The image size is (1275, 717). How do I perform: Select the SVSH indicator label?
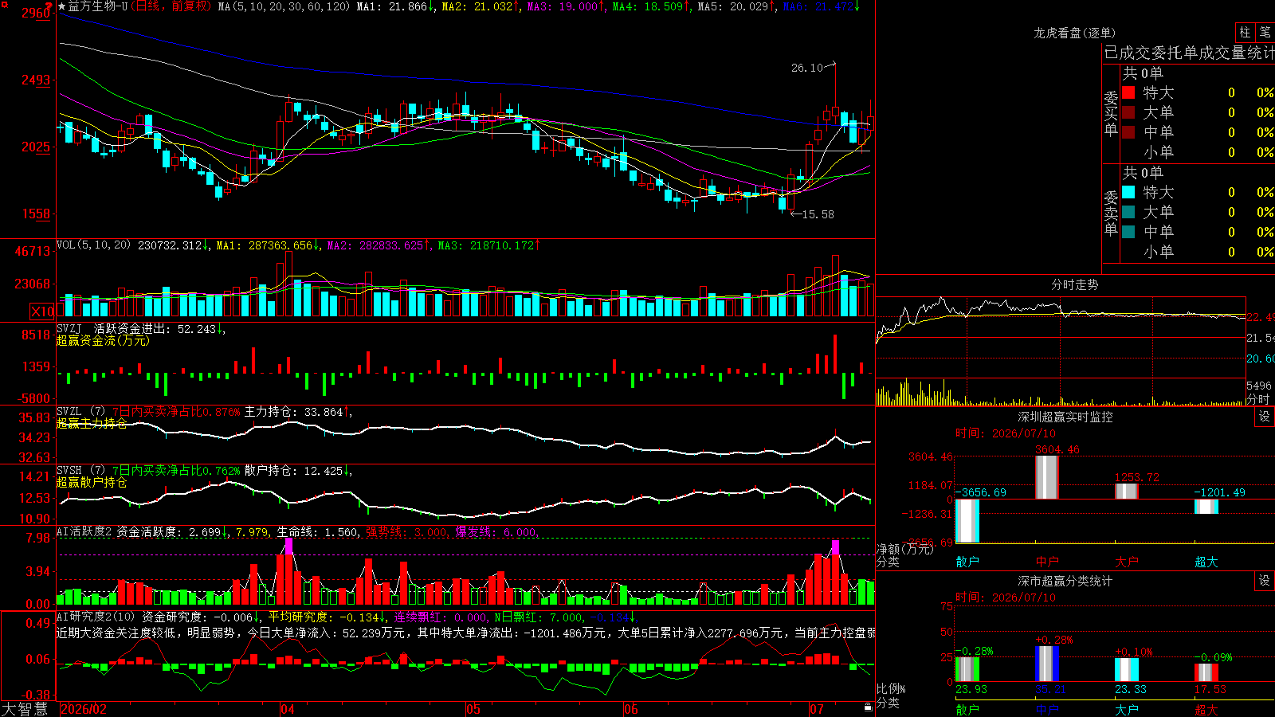69,470
